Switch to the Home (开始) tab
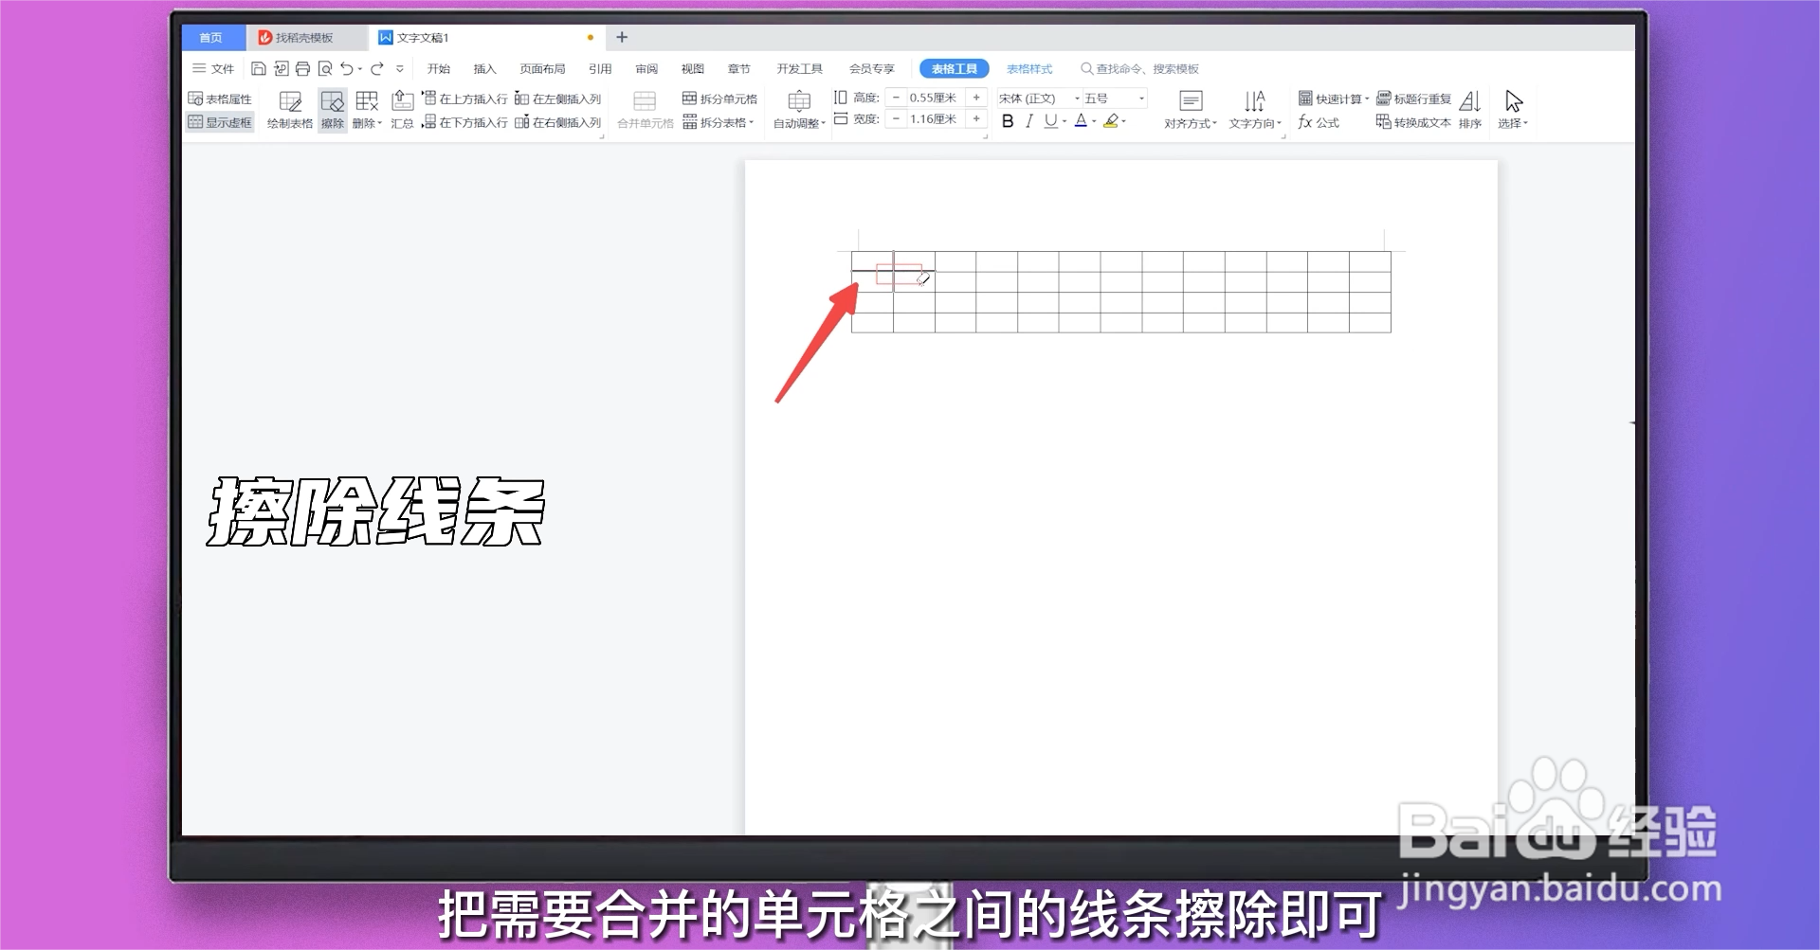Image resolution: width=1820 pixels, height=950 pixels. point(439,68)
